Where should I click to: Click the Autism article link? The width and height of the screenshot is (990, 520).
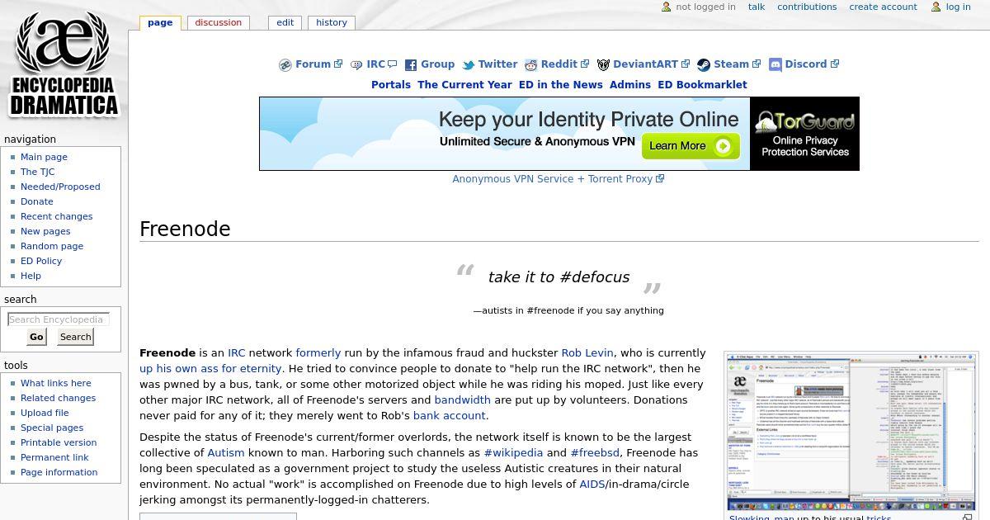click(x=226, y=453)
